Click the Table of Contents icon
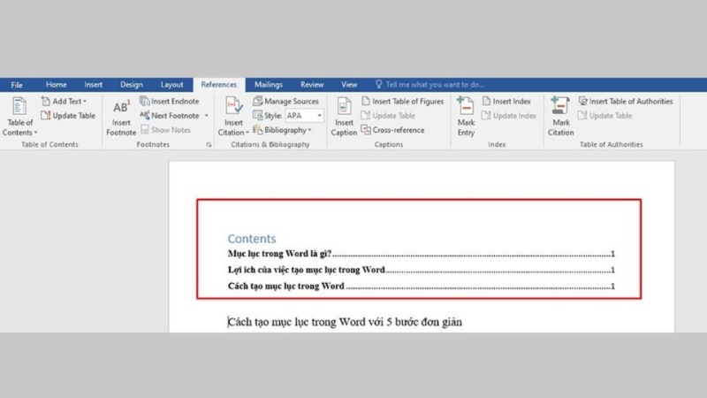 tap(17, 108)
